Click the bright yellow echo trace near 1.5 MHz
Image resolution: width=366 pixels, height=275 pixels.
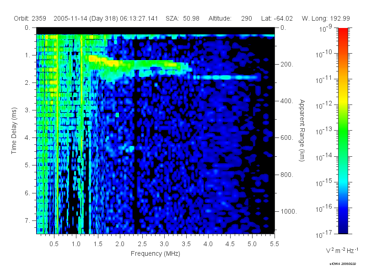point(98,60)
